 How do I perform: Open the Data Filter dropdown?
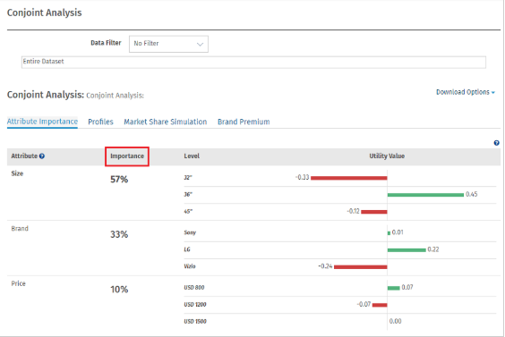168,44
